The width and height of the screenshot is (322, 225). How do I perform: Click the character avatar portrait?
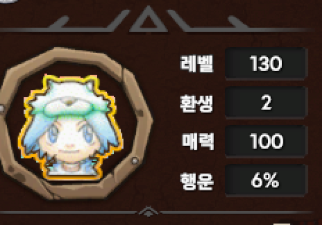[71, 127]
